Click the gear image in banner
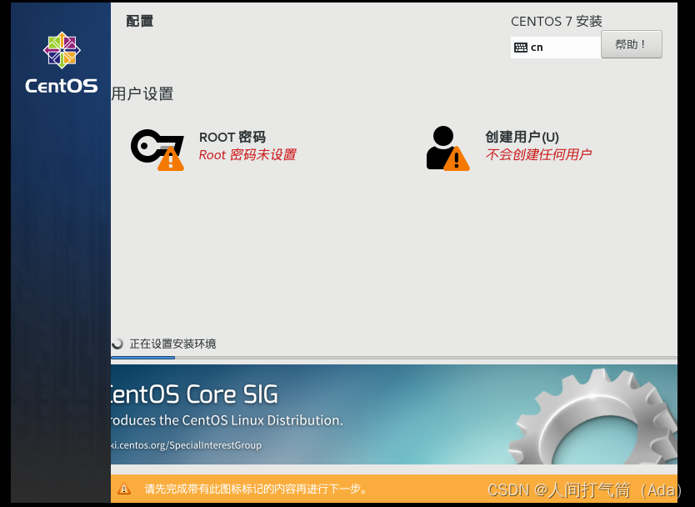 tap(593, 417)
